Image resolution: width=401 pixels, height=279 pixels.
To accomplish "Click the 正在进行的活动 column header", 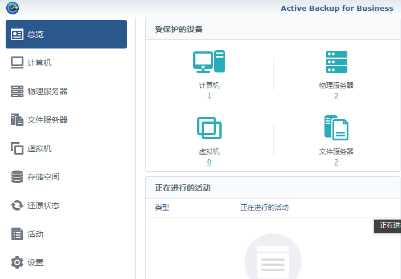I will click(x=264, y=208).
